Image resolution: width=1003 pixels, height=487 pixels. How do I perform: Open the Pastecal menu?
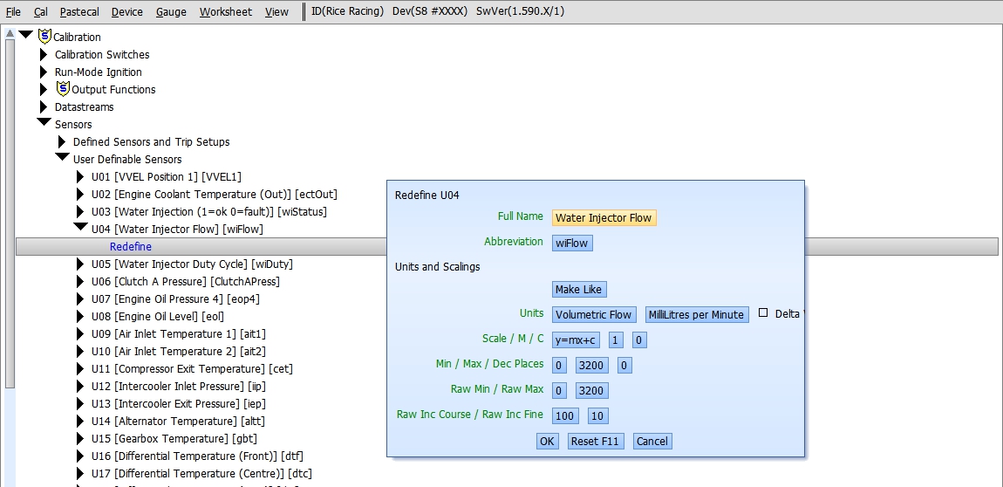coord(79,11)
